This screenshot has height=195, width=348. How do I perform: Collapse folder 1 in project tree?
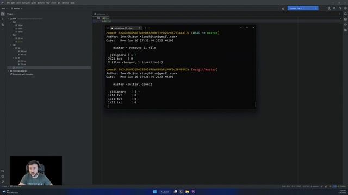click(x=11, y=22)
